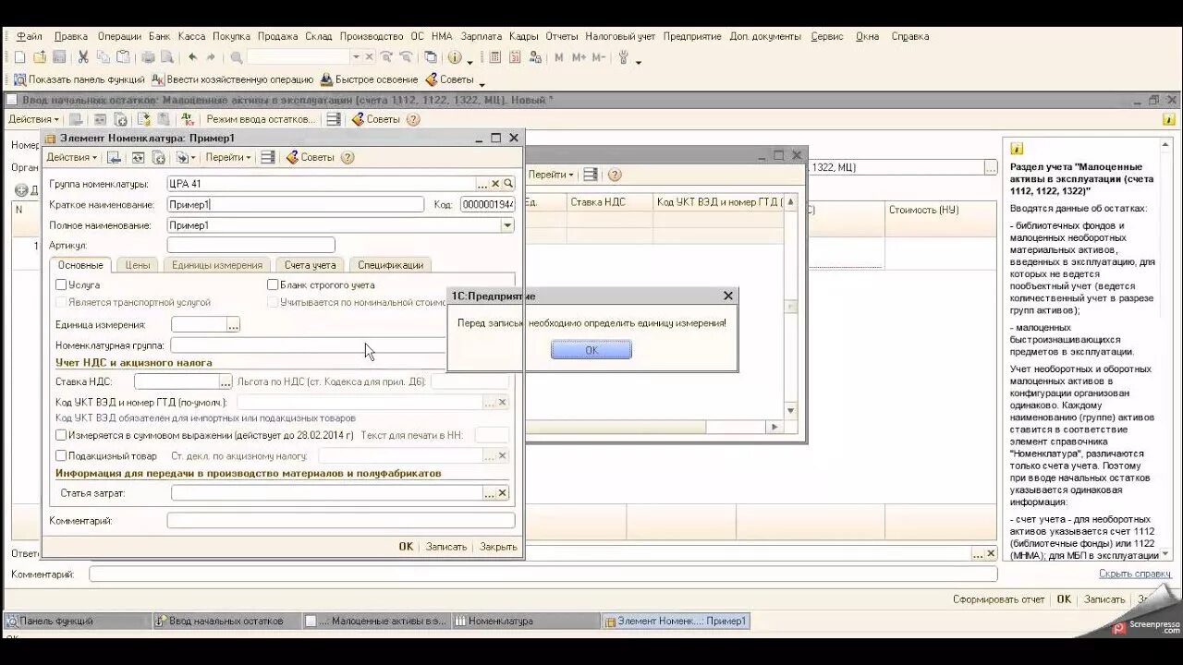
Task: Clear the Группа номенклатуры field with X
Action: coord(495,184)
